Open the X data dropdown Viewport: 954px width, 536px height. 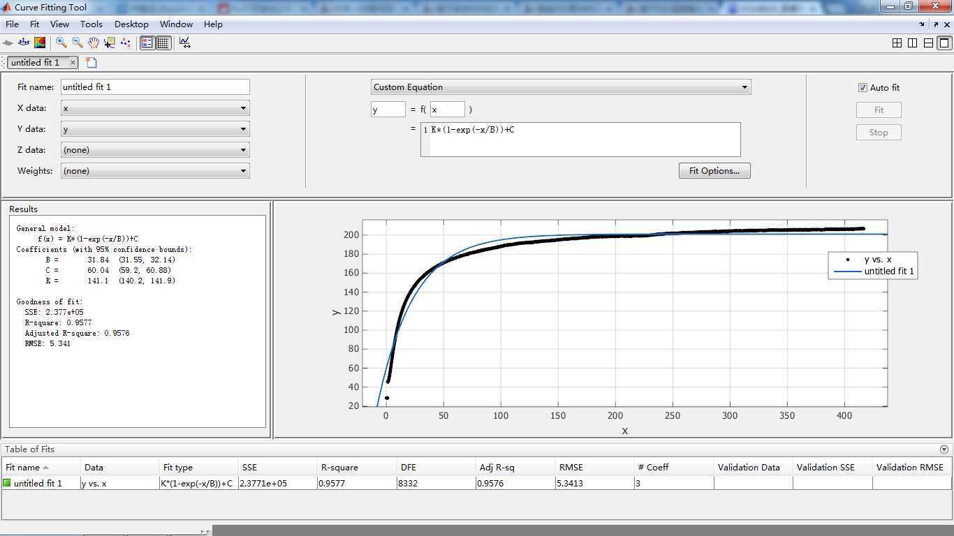click(x=155, y=108)
